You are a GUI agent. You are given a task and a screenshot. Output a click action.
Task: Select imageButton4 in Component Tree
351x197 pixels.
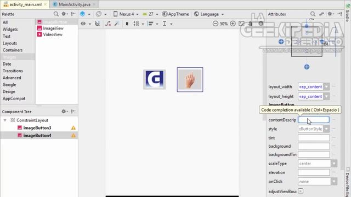(37, 135)
